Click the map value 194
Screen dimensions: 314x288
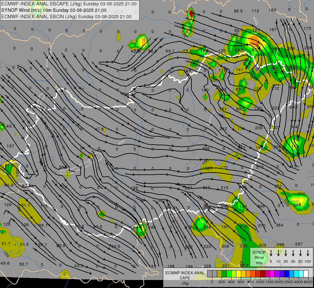point(189,266)
